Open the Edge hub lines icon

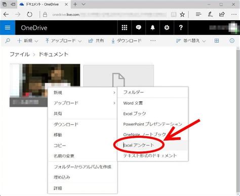point(198,15)
